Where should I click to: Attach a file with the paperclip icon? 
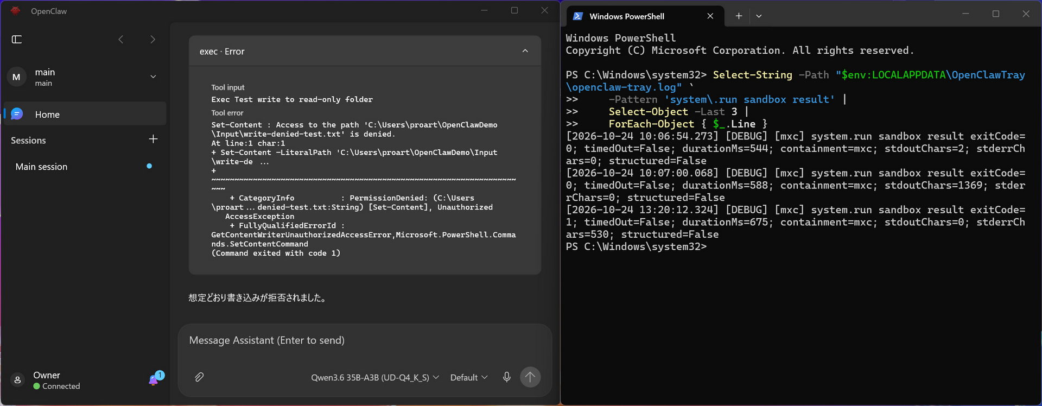(199, 377)
